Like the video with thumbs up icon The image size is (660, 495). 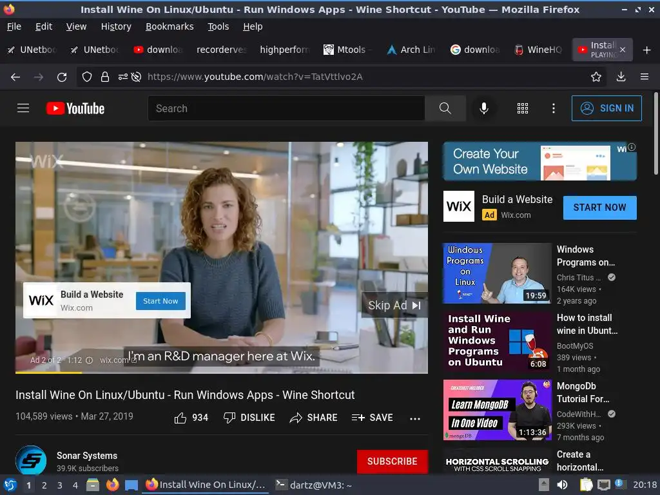(x=180, y=418)
